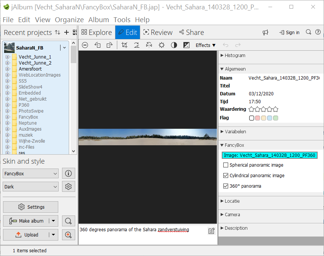
Task: Open the Album menu
Action: tap(98, 20)
